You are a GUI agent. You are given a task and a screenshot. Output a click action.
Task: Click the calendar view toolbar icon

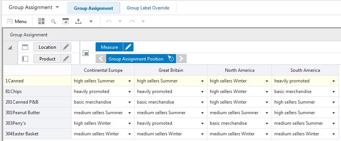coord(66,21)
